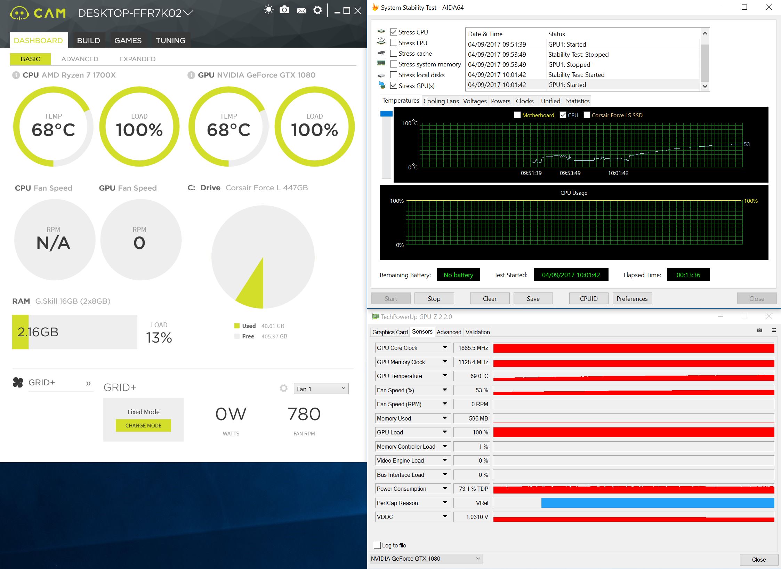Tick the Motherboard temperature checkbox
The image size is (781, 569).
(517, 115)
